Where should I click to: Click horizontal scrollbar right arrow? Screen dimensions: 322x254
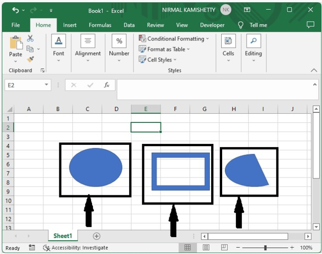[x=308, y=236]
